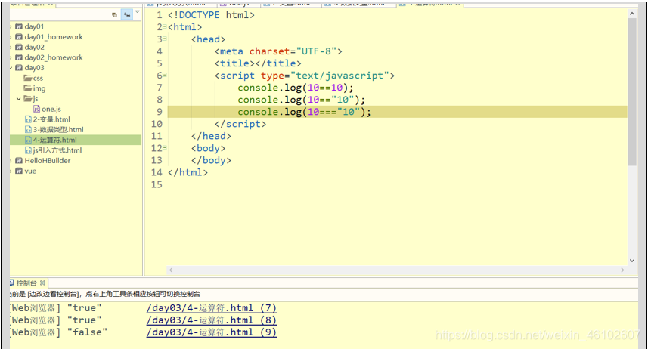Screen dimensions: 648x349
Task: Select HelloHBuilder project name
Action: (48, 161)
